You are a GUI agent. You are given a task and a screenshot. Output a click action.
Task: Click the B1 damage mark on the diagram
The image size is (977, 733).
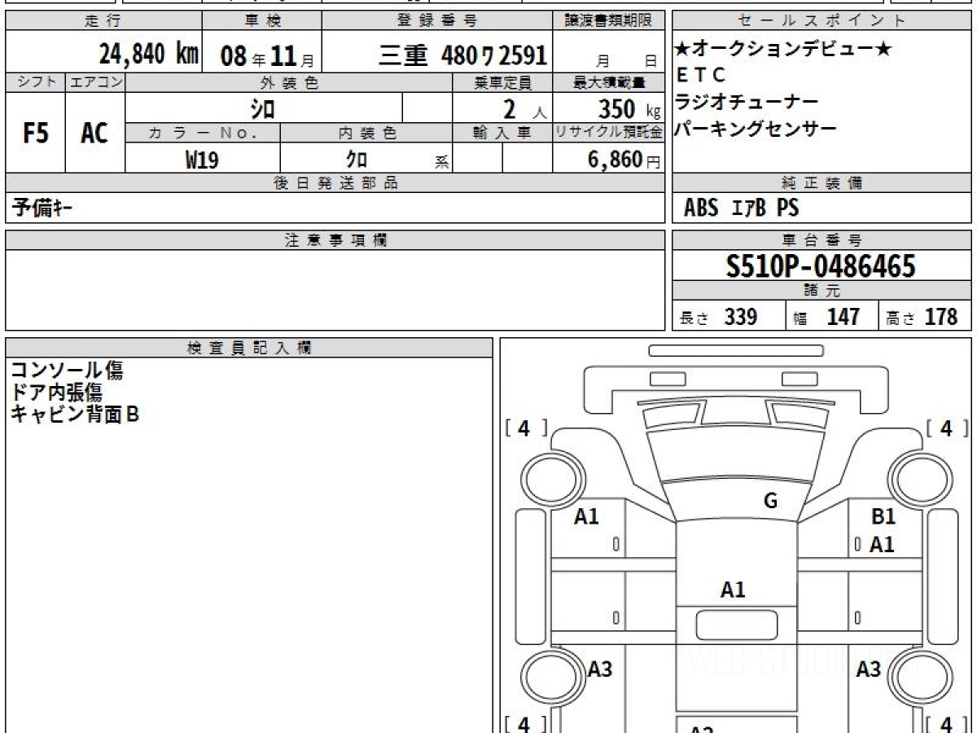click(883, 516)
